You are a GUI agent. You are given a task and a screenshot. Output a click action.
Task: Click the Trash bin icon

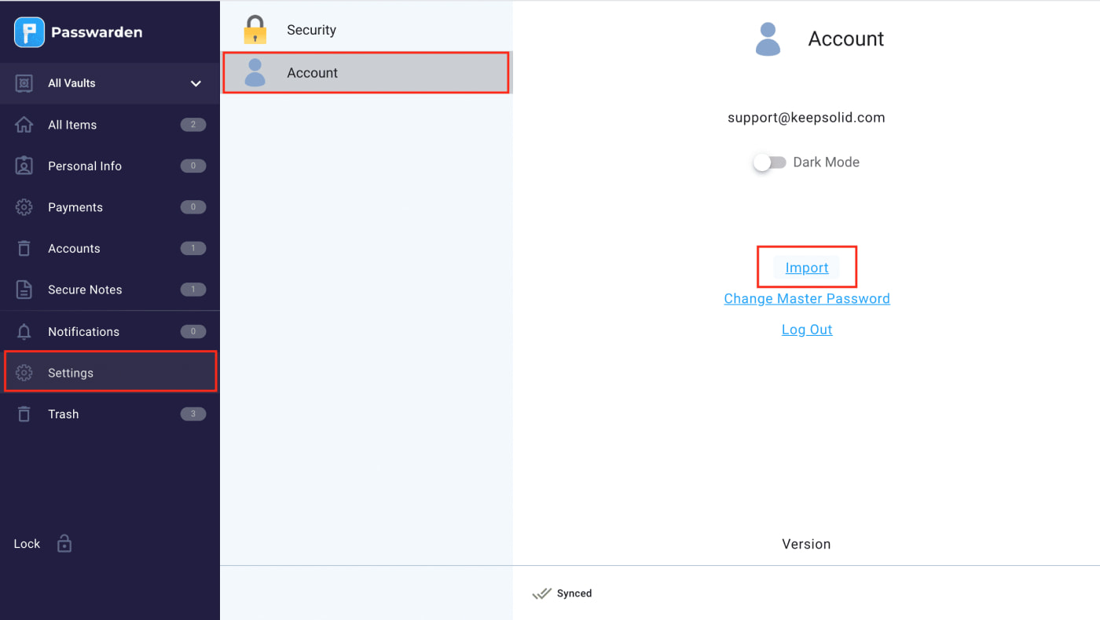[x=24, y=414]
